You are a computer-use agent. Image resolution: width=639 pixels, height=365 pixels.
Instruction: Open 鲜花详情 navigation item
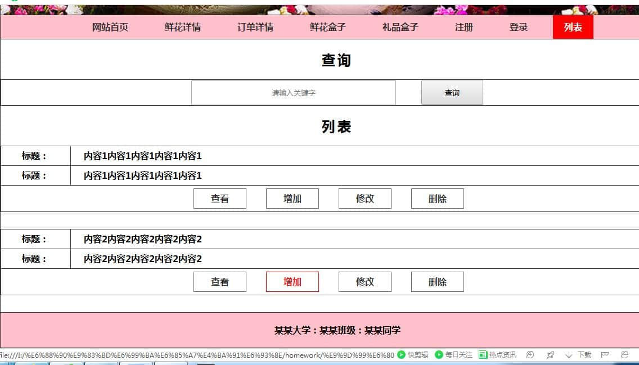183,27
